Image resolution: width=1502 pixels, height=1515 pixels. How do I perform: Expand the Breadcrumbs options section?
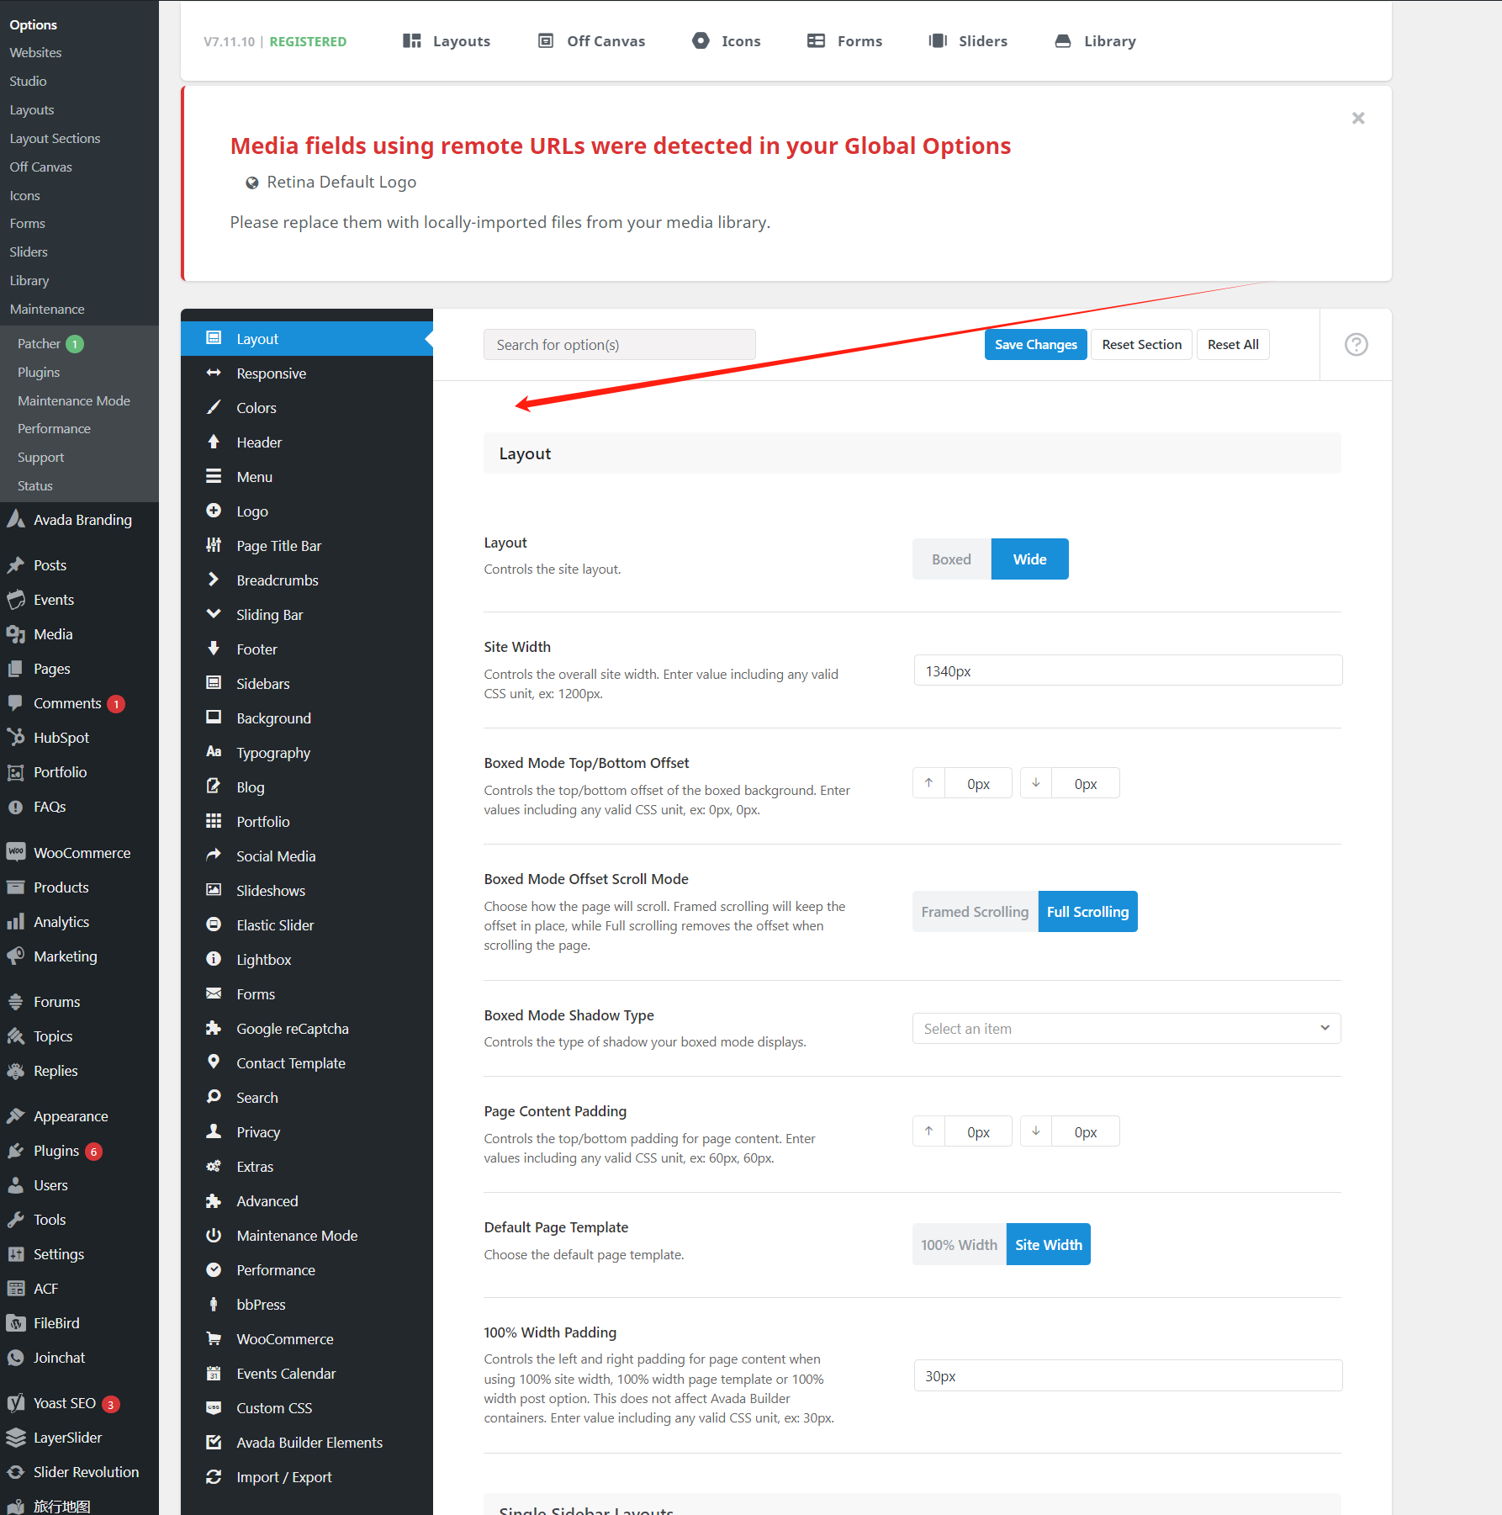(277, 580)
